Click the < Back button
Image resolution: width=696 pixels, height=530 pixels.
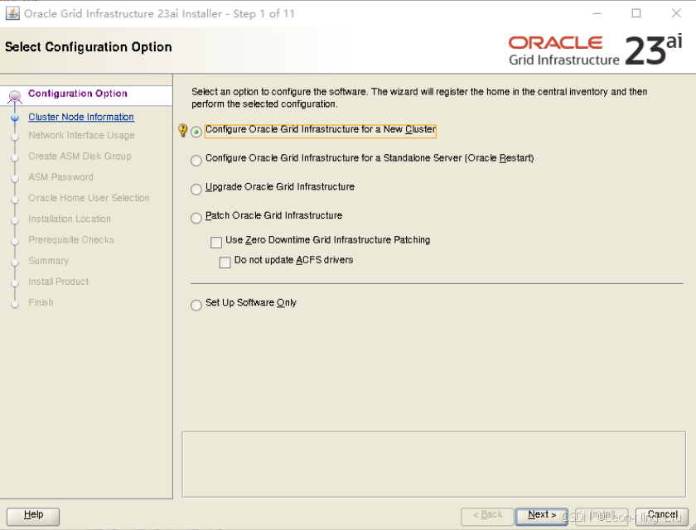pyautogui.click(x=487, y=516)
